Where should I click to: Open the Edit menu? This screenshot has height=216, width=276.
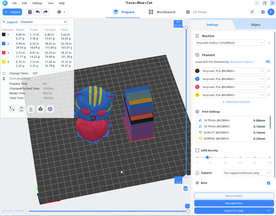25,3
